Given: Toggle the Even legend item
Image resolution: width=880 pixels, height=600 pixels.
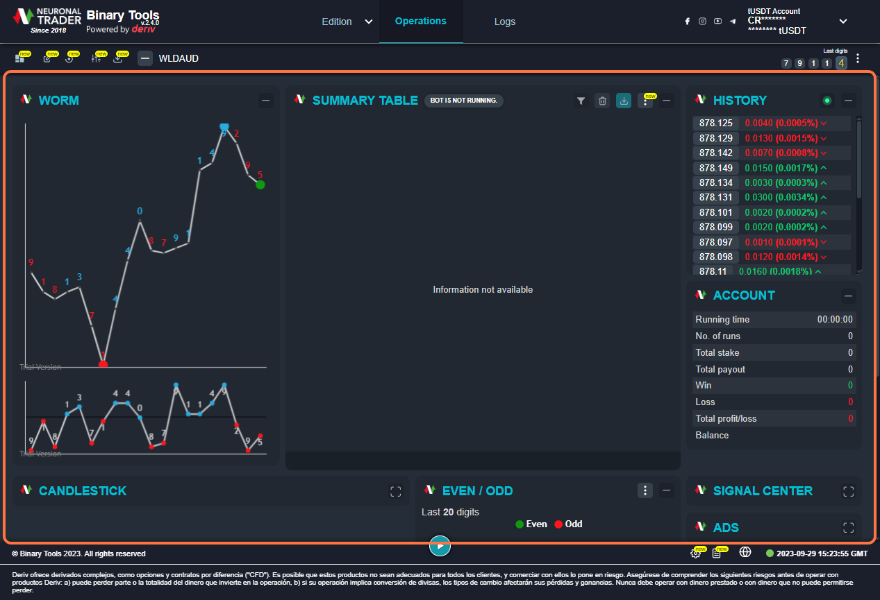Looking at the screenshot, I should pos(531,524).
